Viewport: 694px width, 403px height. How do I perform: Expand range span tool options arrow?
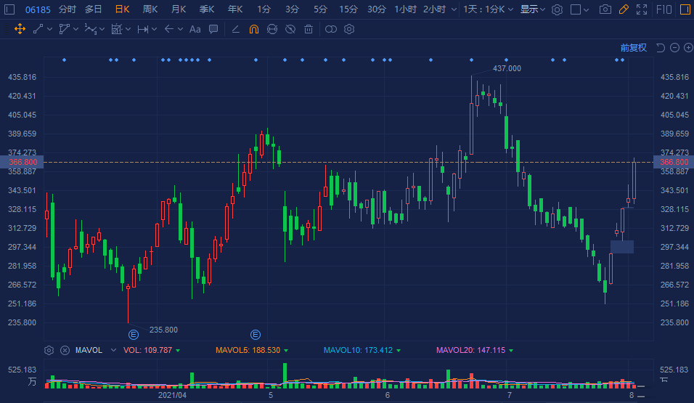[x=154, y=29]
